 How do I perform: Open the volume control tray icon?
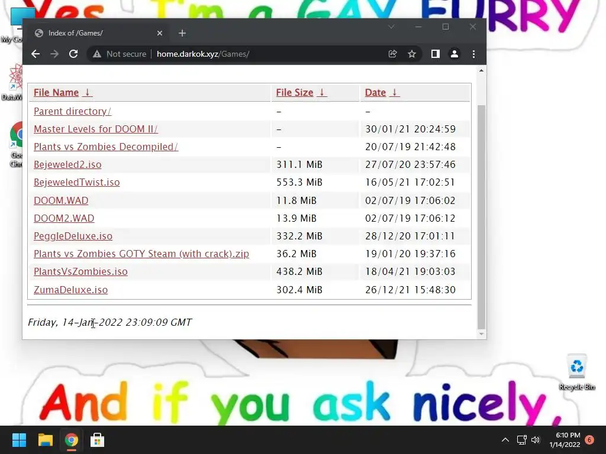[536, 440]
